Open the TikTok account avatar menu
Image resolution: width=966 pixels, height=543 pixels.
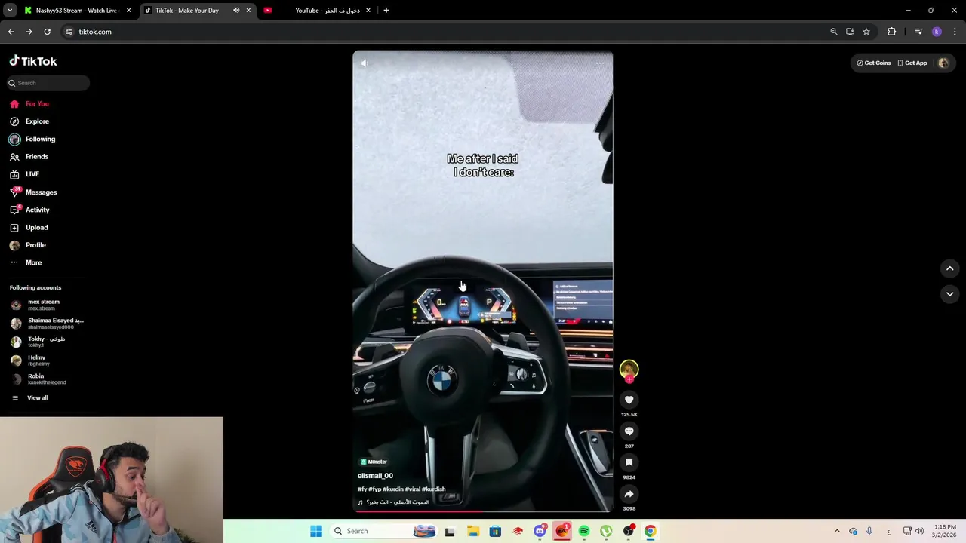coord(943,63)
